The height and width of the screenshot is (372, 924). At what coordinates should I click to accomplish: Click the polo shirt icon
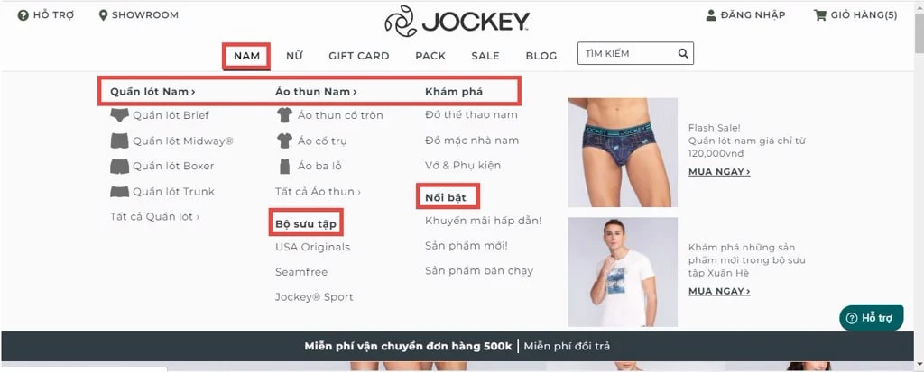[x=284, y=141]
